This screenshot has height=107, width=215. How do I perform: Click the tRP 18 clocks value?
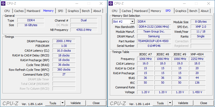click(x=64, y=60)
